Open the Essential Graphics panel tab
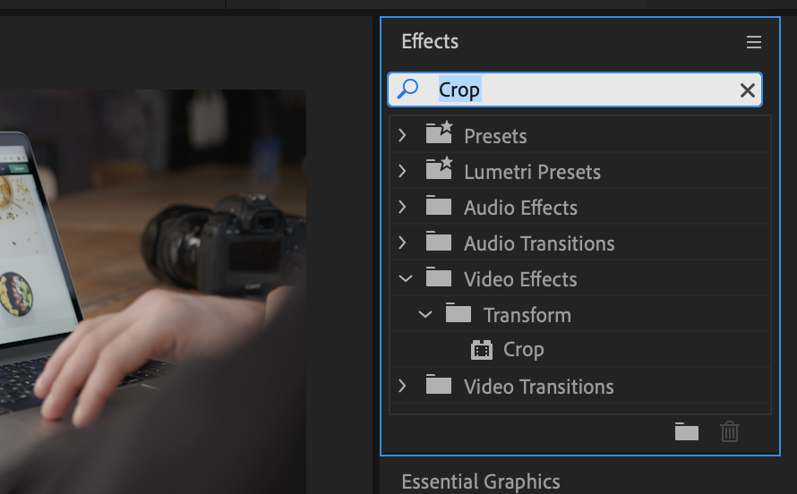This screenshot has height=494, width=797. 480,481
